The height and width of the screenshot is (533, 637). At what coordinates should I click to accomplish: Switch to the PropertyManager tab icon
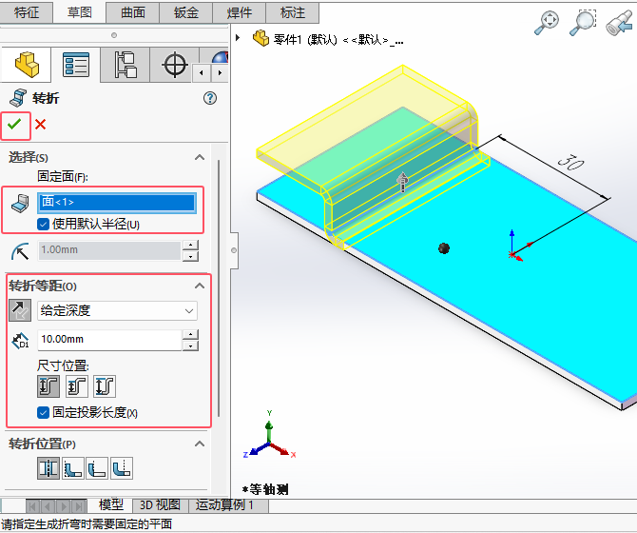click(76, 65)
